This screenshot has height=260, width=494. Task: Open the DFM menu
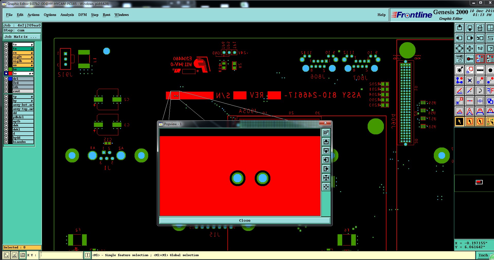[x=83, y=15]
